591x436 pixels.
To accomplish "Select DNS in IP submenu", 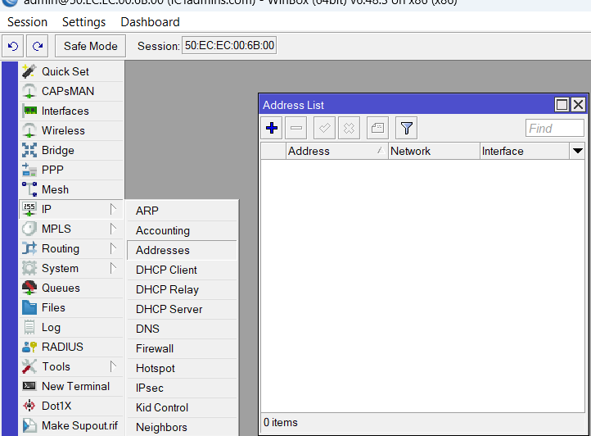I will 182,329.
